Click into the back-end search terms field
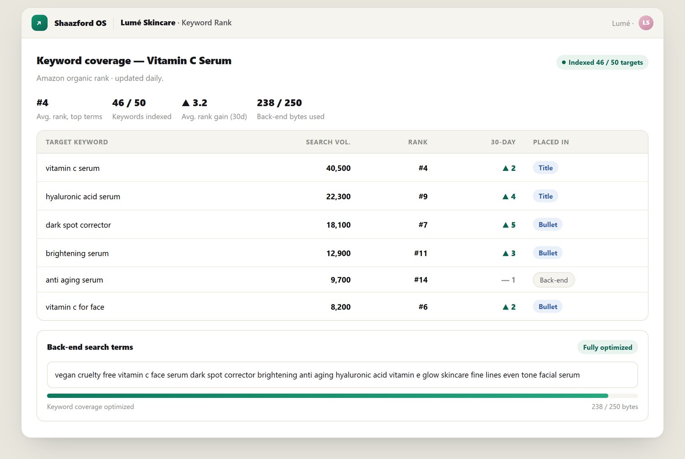Viewport: 685px width, 459px height. coord(342,375)
